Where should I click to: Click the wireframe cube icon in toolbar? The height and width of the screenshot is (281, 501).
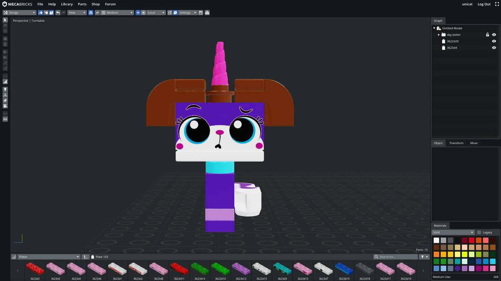[170, 13]
